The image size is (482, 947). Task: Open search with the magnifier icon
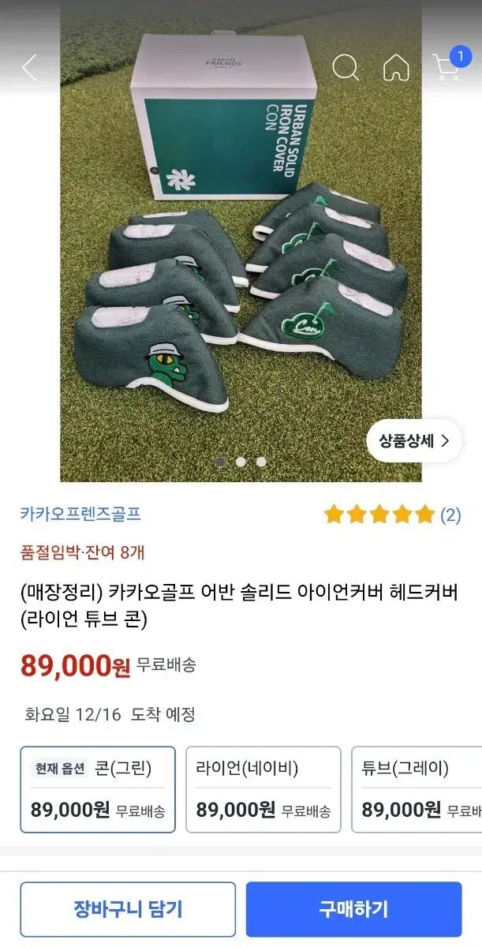pyautogui.click(x=345, y=68)
